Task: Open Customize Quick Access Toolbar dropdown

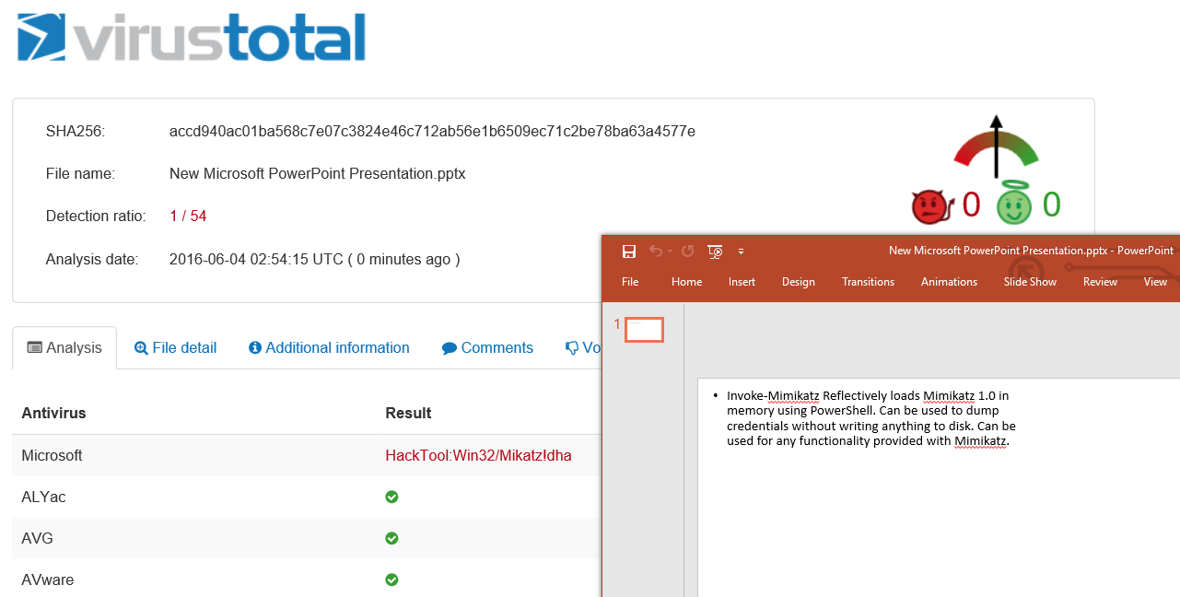Action: coord(741,252)
